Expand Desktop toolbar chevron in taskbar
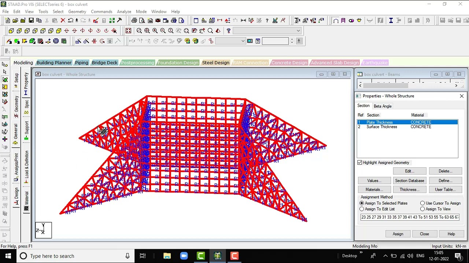This screenshot has width=469, height=263. pos(361,253)
